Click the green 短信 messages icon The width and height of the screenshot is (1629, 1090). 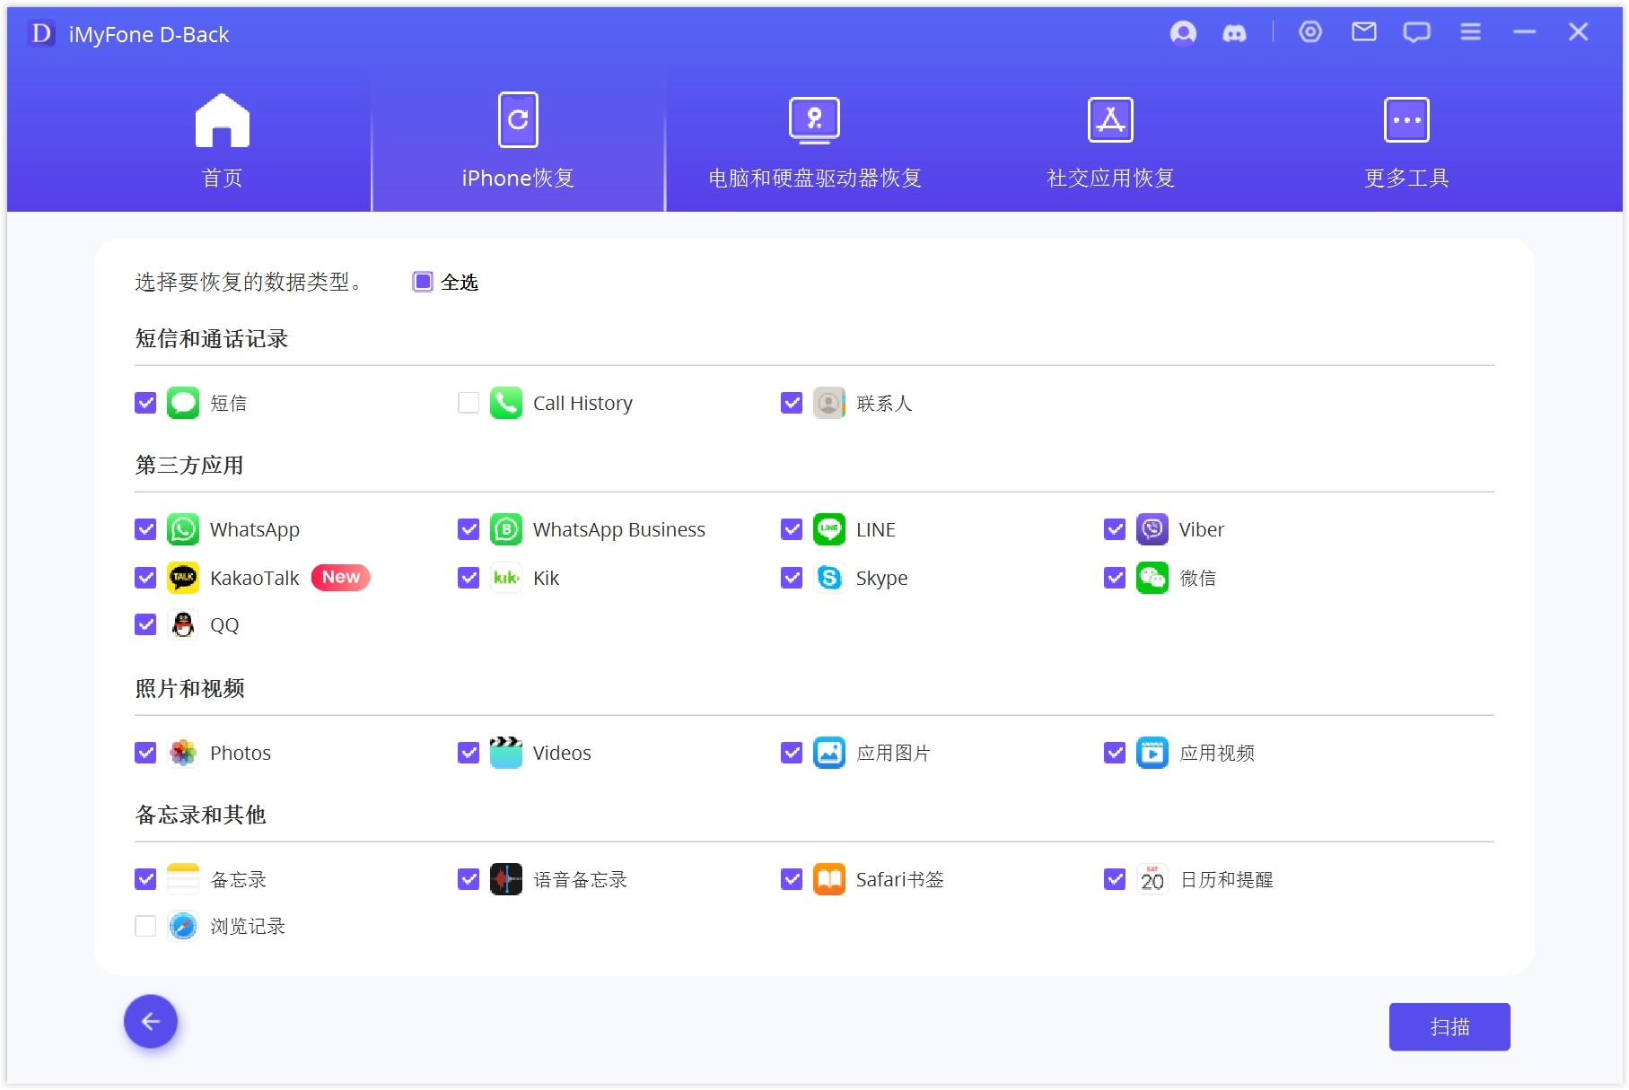coord(183,403)
